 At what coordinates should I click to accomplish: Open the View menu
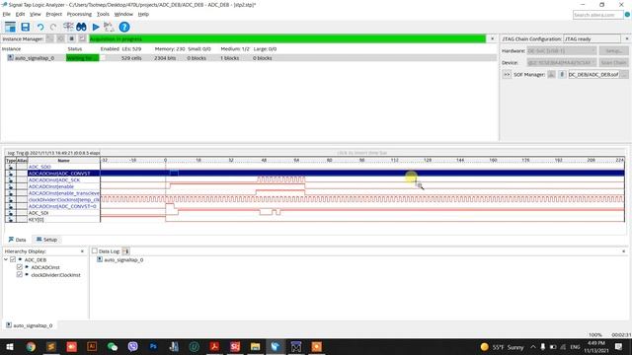coord(36,14)
